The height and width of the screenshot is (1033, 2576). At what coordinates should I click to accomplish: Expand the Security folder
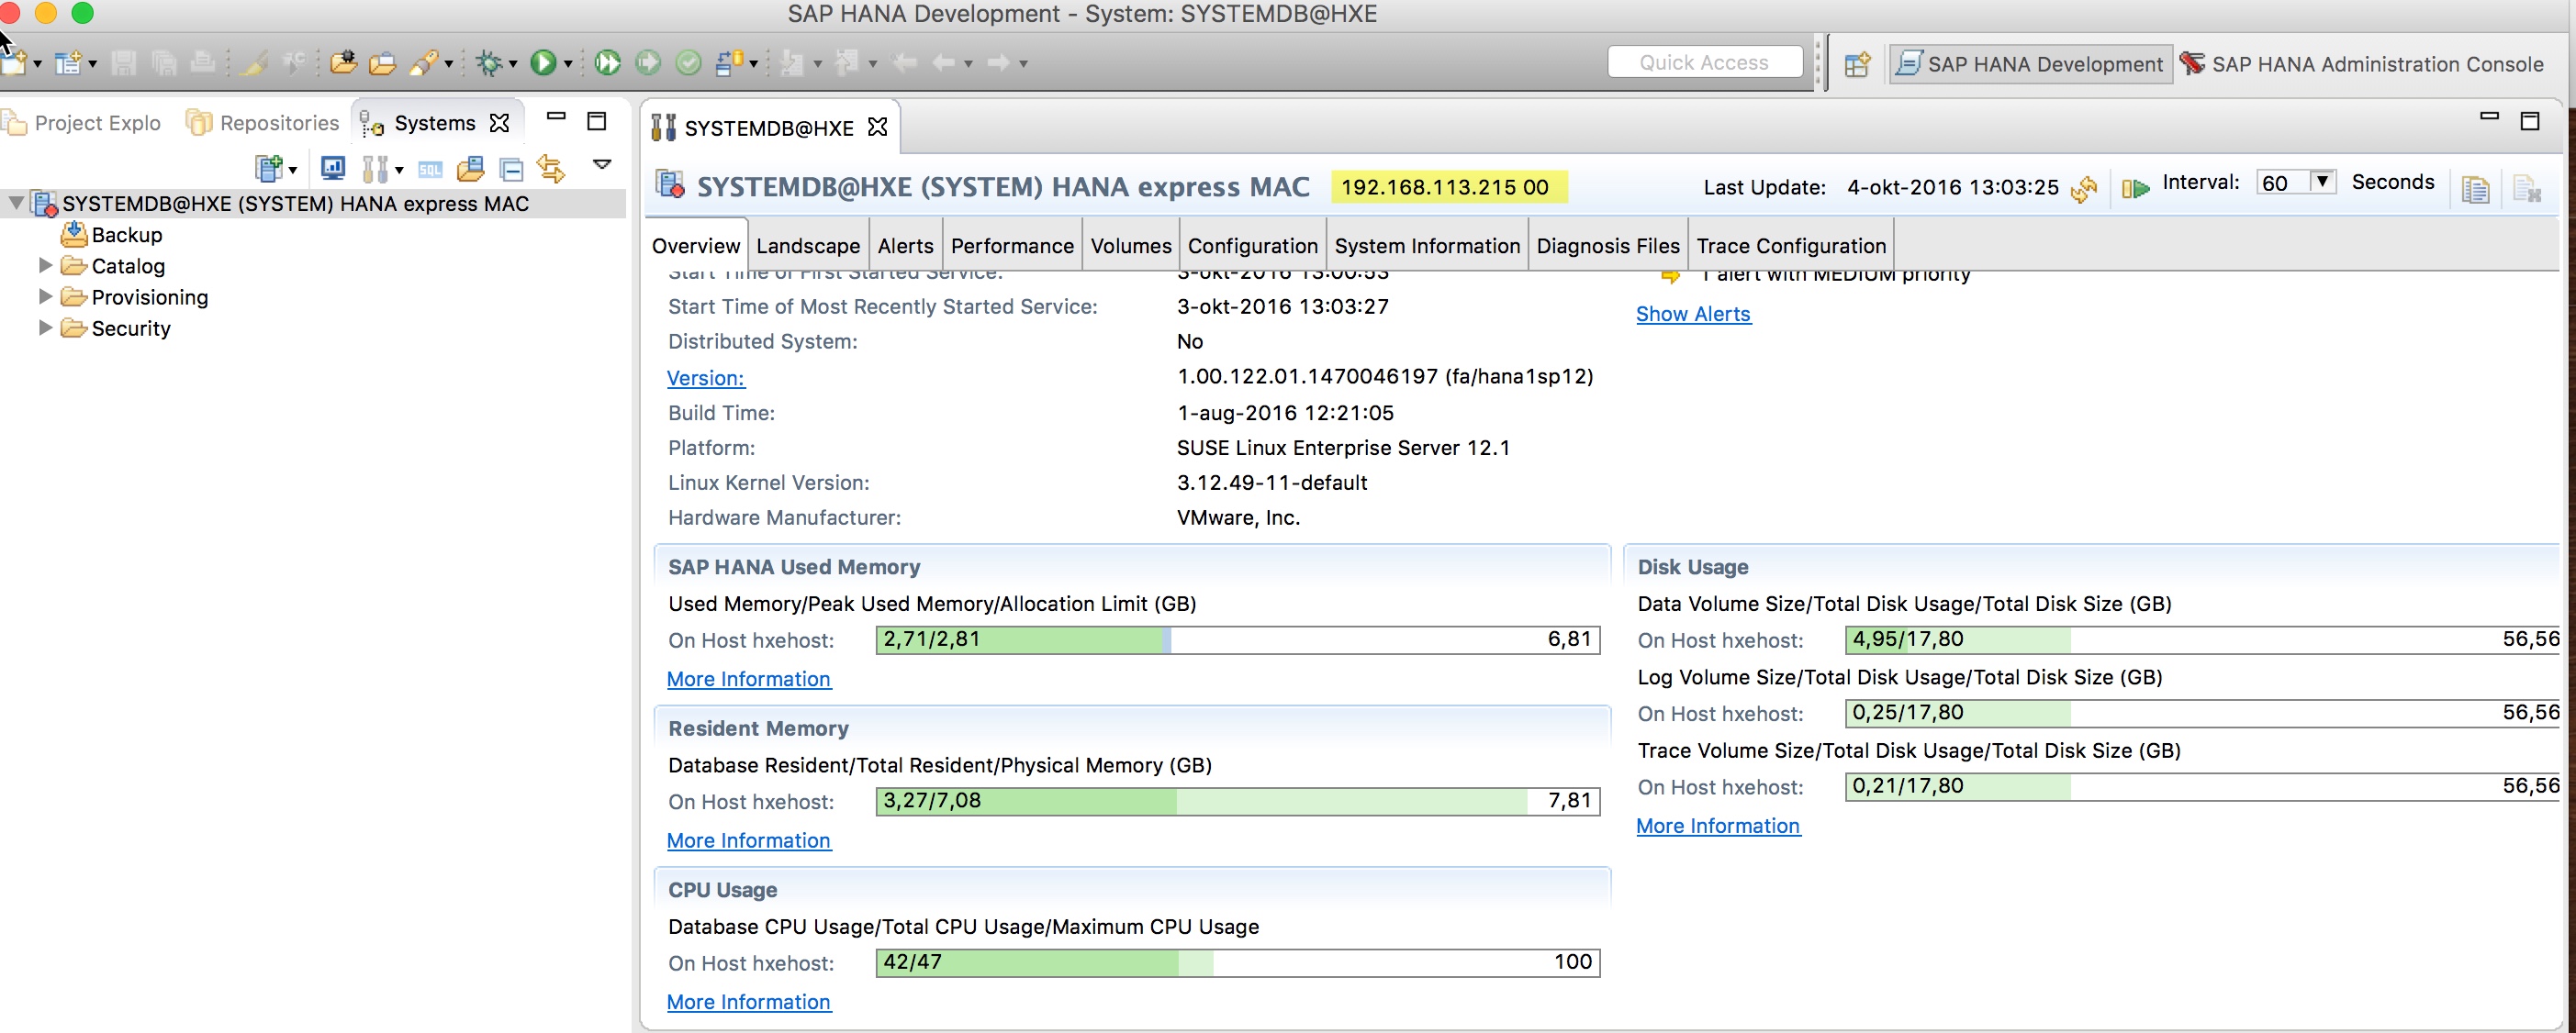45,327
